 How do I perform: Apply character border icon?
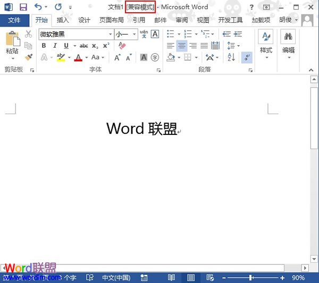click(155, 34)
